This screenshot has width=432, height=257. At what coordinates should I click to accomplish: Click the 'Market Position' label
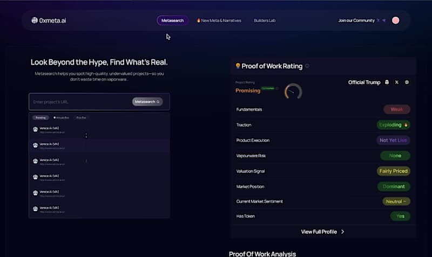click(x=250, y=186)
